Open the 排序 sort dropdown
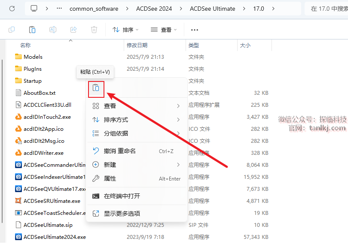The image size is (348, 244). (125, 30)
